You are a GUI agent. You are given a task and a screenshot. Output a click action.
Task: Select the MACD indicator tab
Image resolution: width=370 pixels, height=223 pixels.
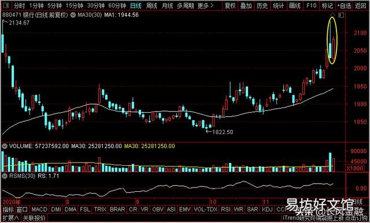(x=39, y=209)
